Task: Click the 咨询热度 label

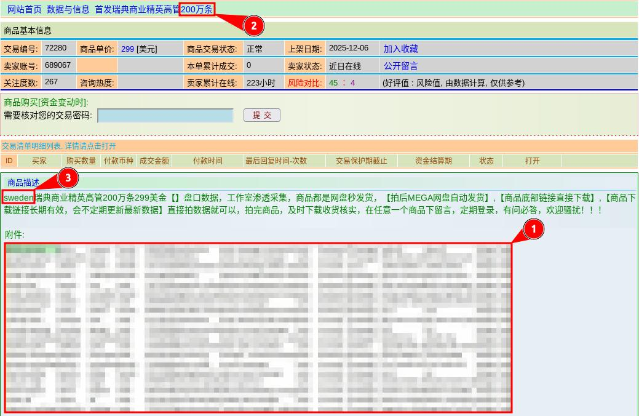Action: 97,83
